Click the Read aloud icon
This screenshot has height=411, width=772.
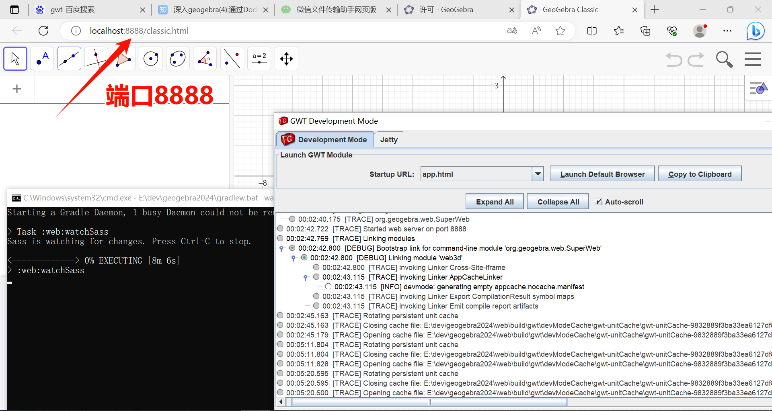click(536, 31)
